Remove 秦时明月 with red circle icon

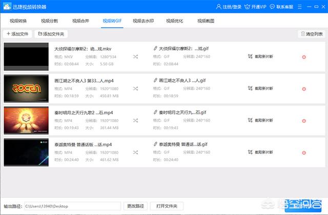pos(304,121)
